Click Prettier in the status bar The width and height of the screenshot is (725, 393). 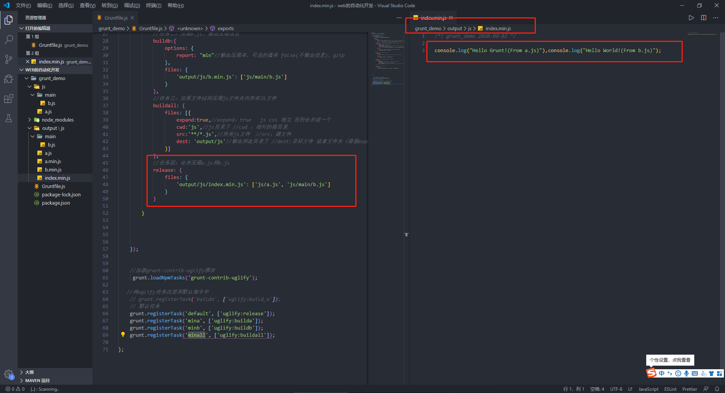(690, 389)
